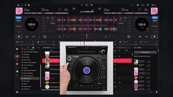Click the right deck vocals microphone icon

click(141, 42)
